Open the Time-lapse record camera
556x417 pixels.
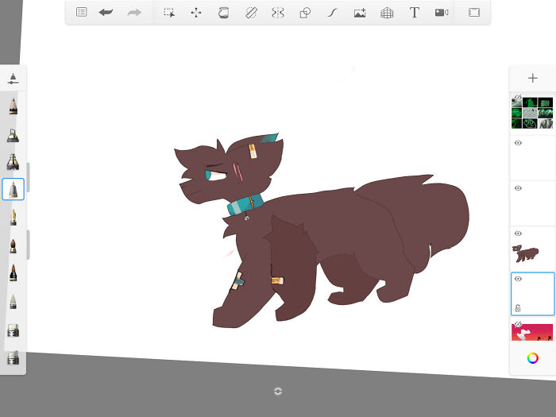point(442,13)
